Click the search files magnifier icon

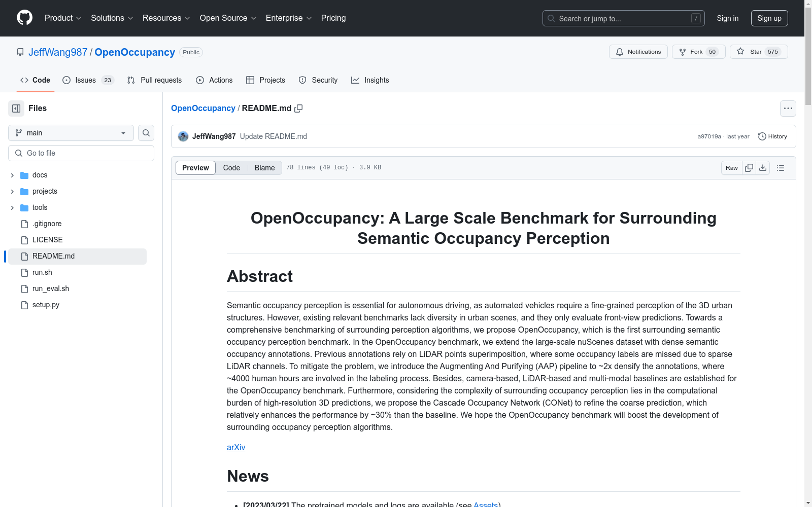click(x=146, y=133)
